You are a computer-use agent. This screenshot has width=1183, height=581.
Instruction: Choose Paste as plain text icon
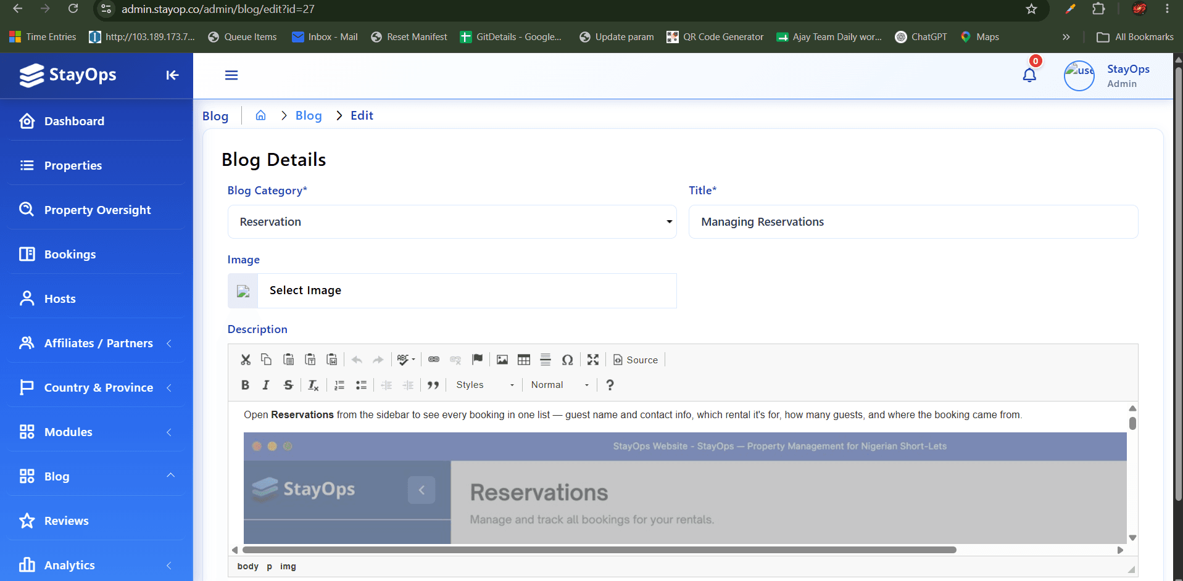coord(310,360)
